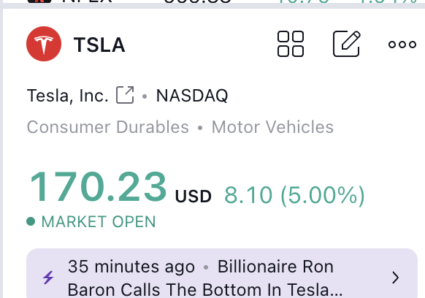Open the three-dots more options menu
Screen dimensions: 425x298
point(402,45)
